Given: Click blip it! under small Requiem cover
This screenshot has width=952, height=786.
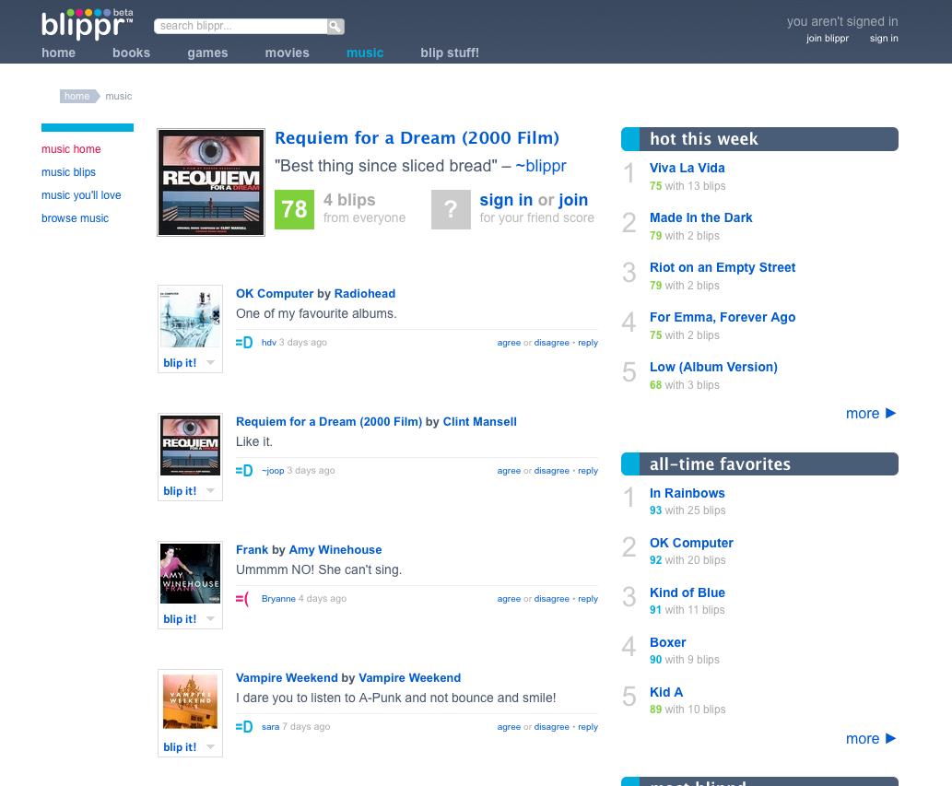Looking at the screenshot, I should (180, 491).
